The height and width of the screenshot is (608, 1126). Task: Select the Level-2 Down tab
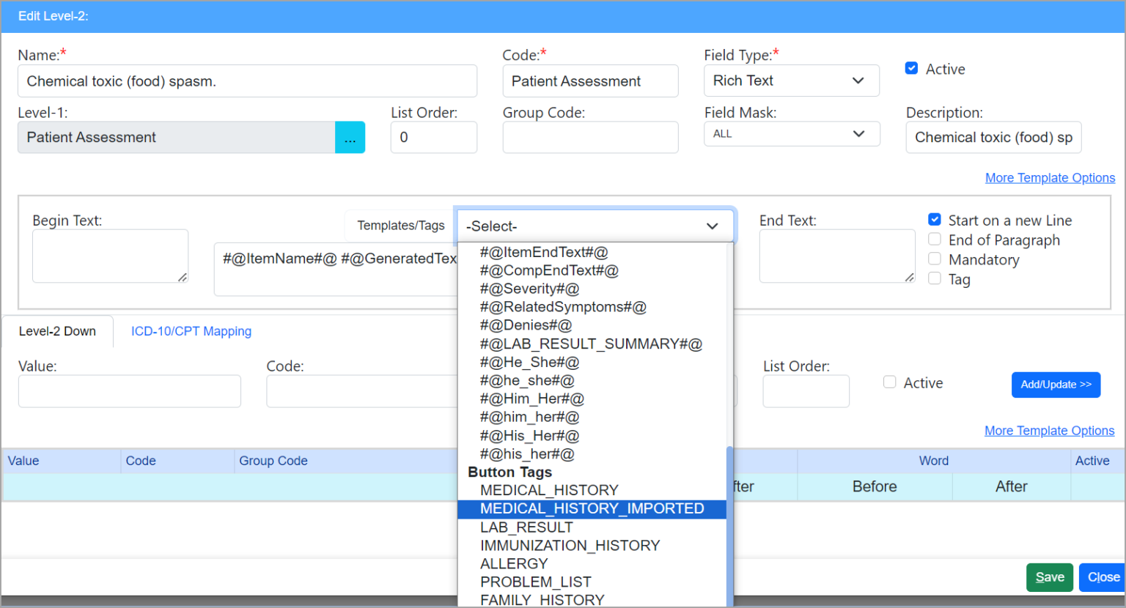pyautogui.click(x=57, y=331)
